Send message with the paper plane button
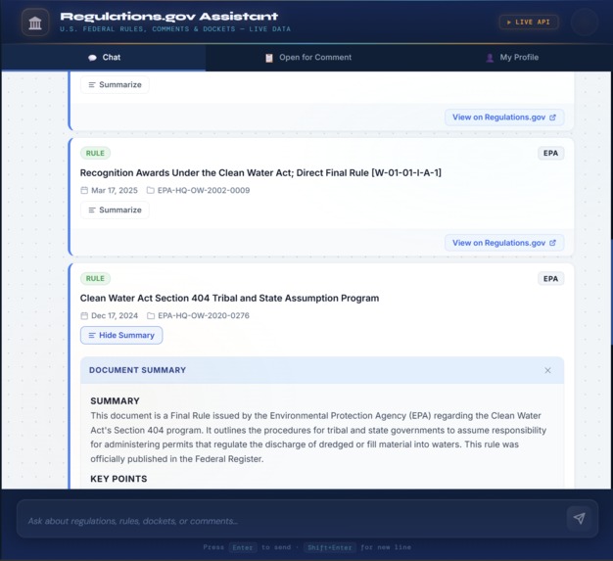613x561 pixels. 579,518
